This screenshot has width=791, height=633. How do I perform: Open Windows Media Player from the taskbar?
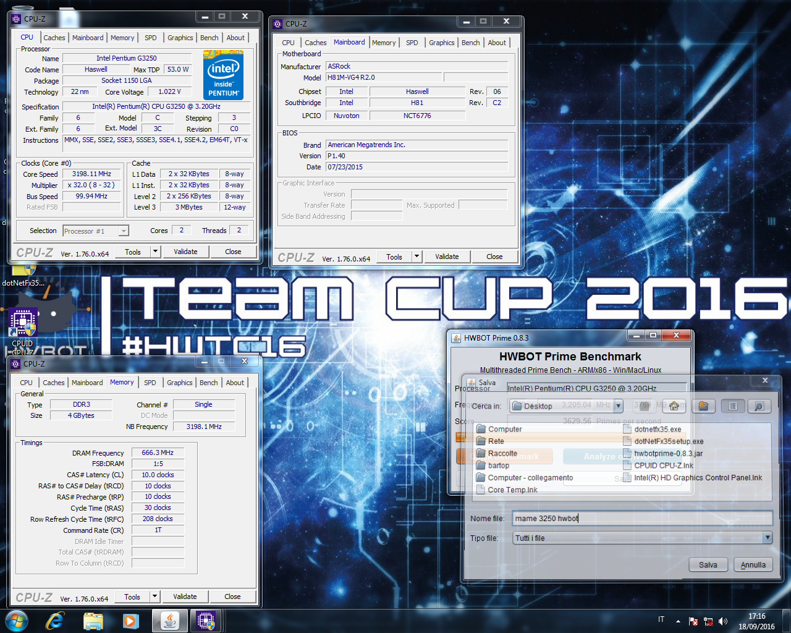[131, 620]
